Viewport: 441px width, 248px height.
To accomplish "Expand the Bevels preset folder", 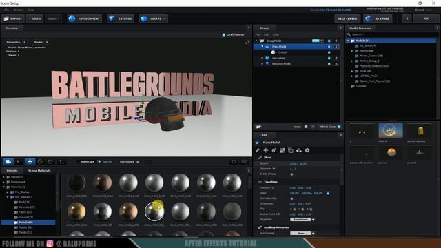I will click(3, 177).
